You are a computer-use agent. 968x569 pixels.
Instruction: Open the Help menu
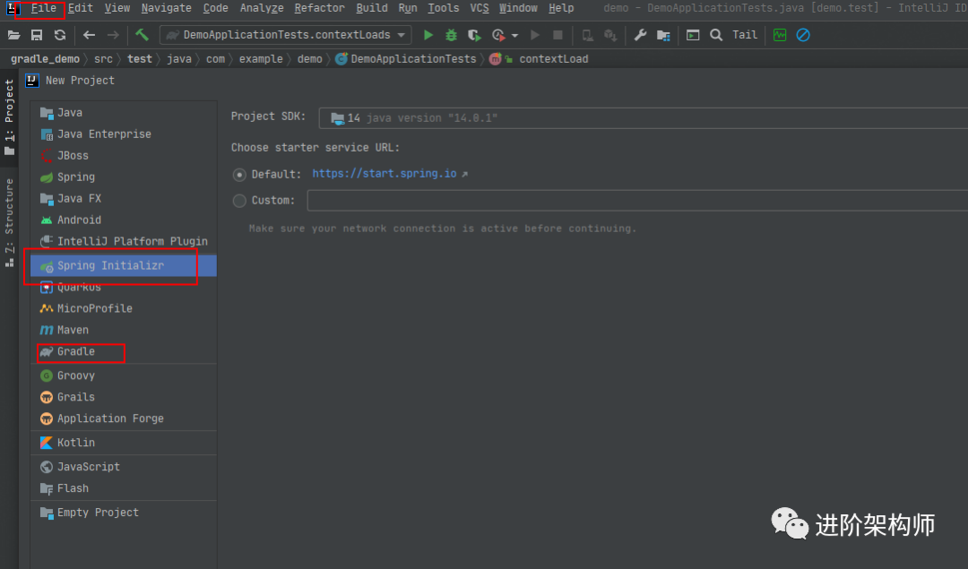click(x=561, y=8)
